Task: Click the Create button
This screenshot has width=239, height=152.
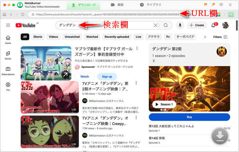Action: [x=197, y=25]
